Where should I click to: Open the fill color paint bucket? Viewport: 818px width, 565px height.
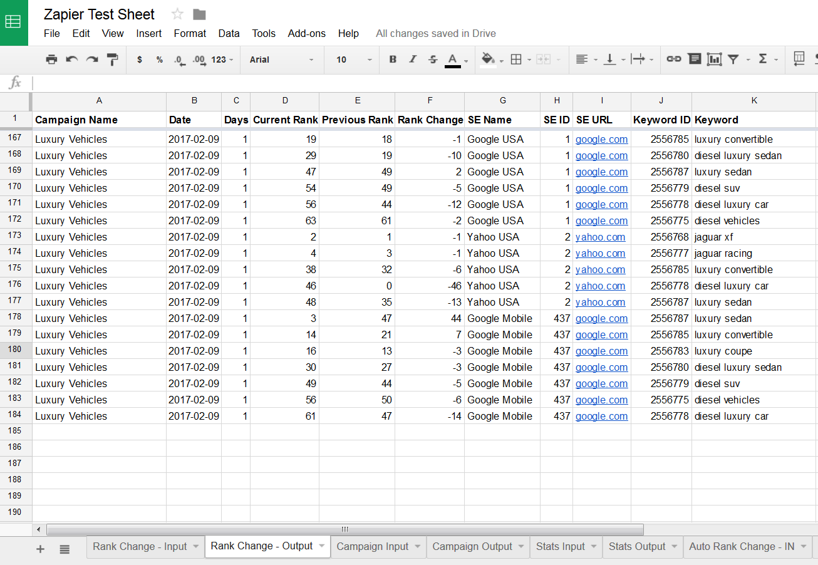488,59
